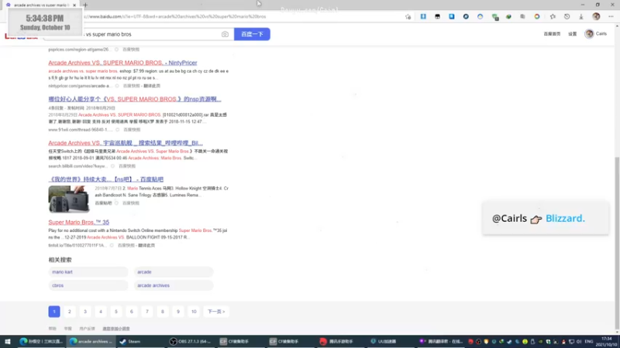Open the Downloads arrow icon in toolbar
This screenshot has height=348, width=620.
click(581, 16)
